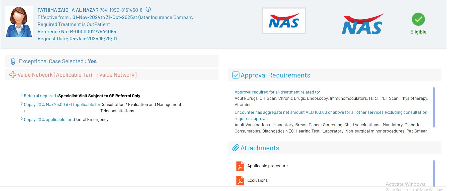This screenshot has width=452, height=191.
Task: Click the thermometer icon beside Exceptional Case
Action: tap(13, 61)
